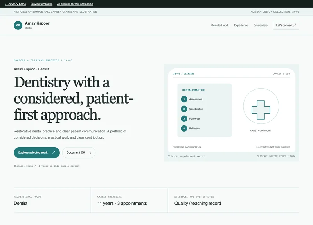
Task: Click 'EVIDENCE, NOT JUST A TITLE' label
Action: click(194, 197)
